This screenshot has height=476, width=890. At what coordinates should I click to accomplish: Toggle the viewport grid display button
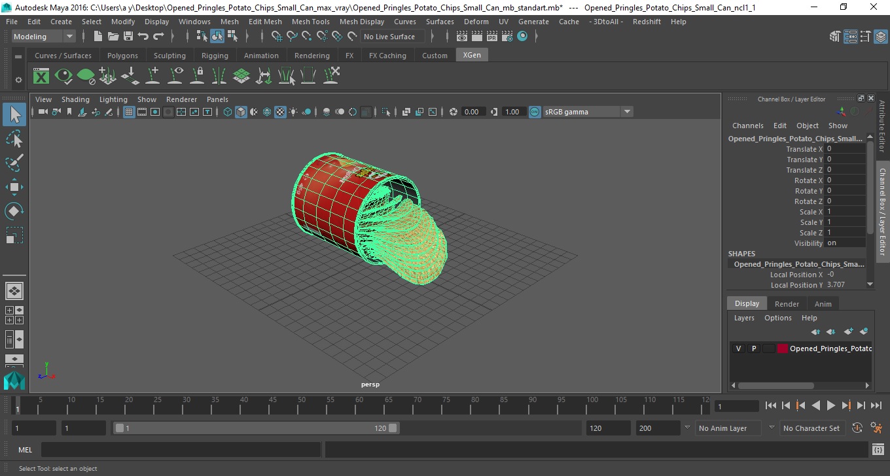click(x=129, y=112)
